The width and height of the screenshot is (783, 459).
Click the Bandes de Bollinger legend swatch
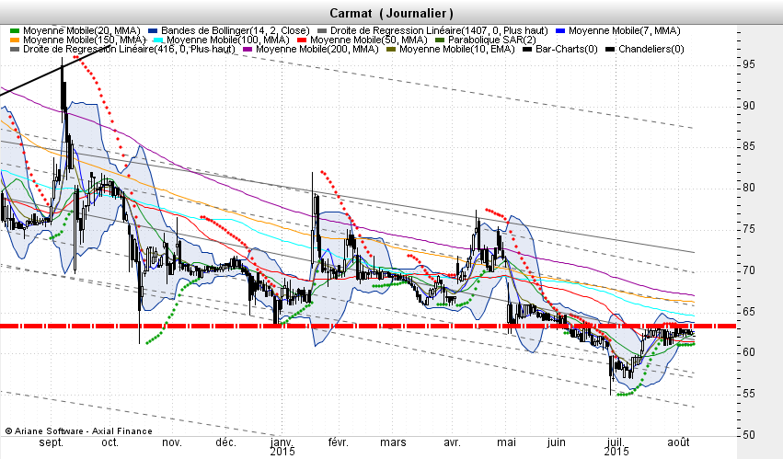click(x=153, y=31)
